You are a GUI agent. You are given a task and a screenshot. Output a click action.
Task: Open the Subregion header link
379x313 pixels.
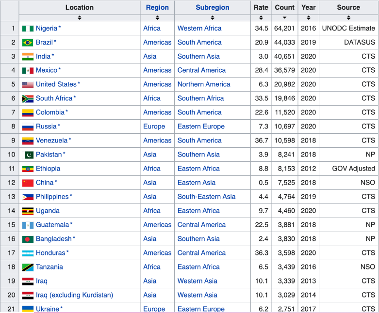213,7
